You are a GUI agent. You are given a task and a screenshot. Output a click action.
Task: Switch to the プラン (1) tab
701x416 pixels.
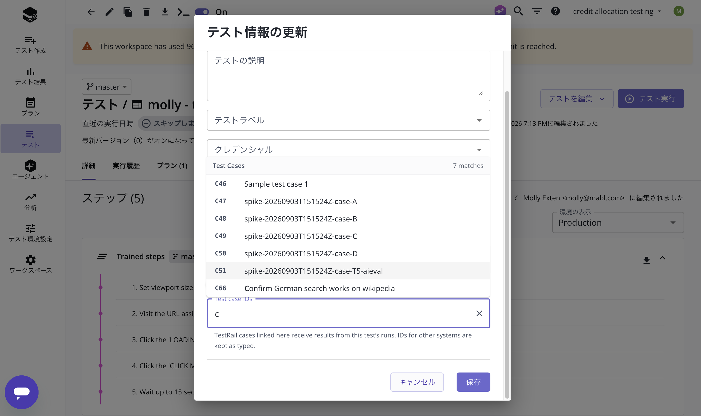coord(172,166)
